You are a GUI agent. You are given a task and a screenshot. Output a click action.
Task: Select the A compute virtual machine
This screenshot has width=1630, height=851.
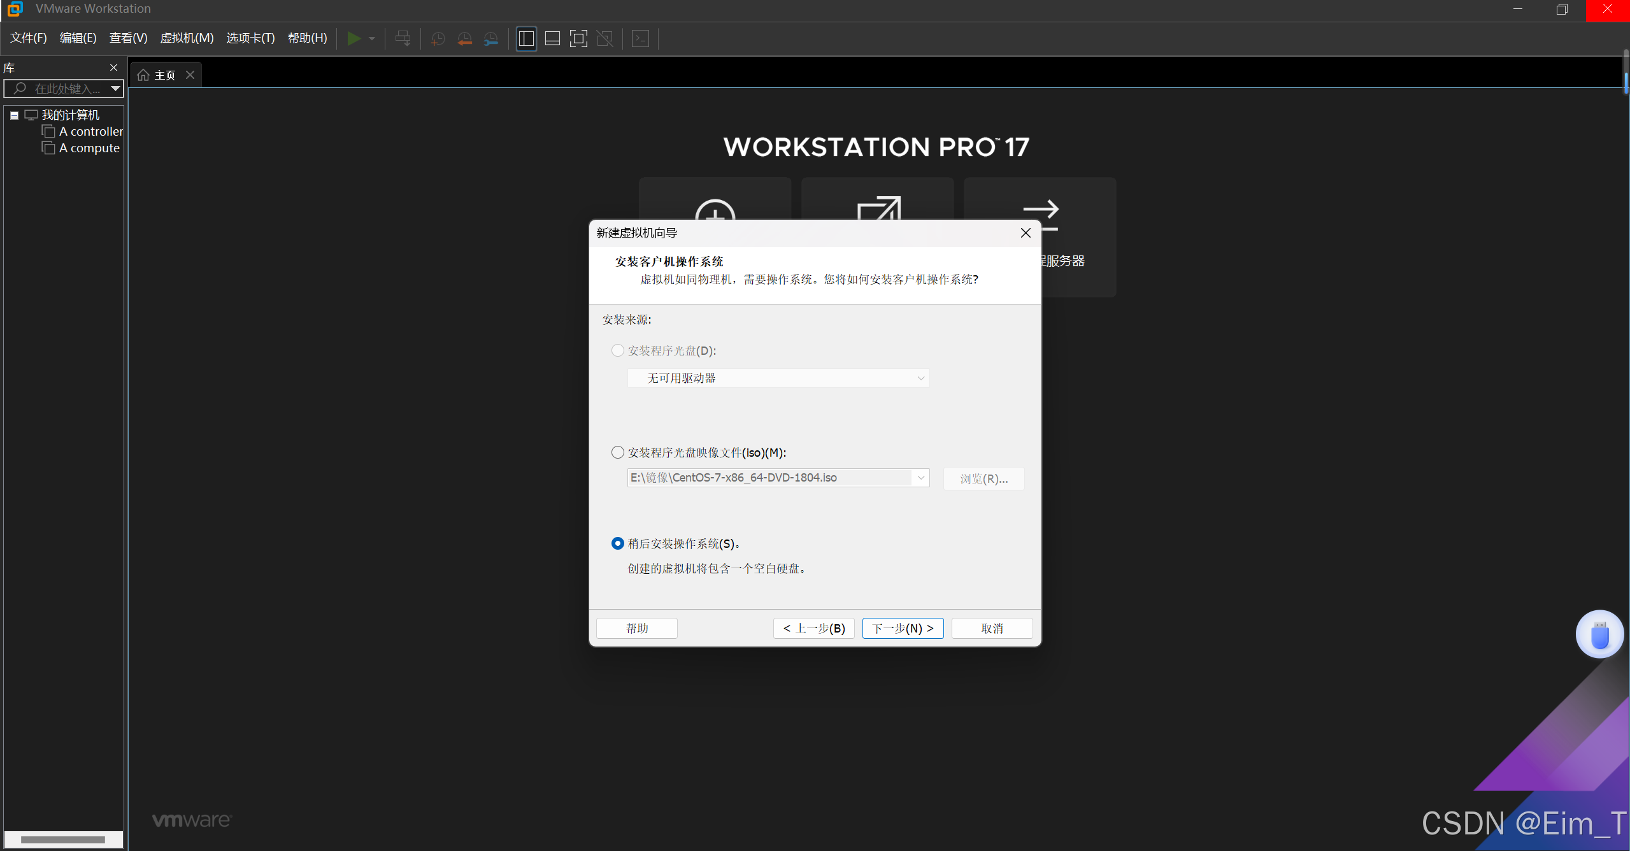[89, 148]
